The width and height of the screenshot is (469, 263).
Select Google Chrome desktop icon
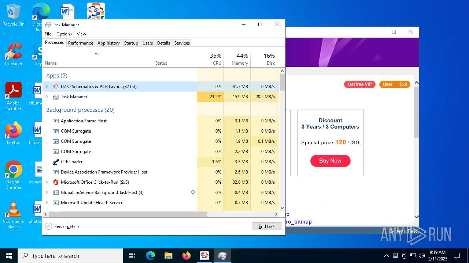point(14,175)
